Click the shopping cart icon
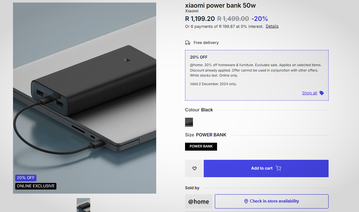 [278, 168]
